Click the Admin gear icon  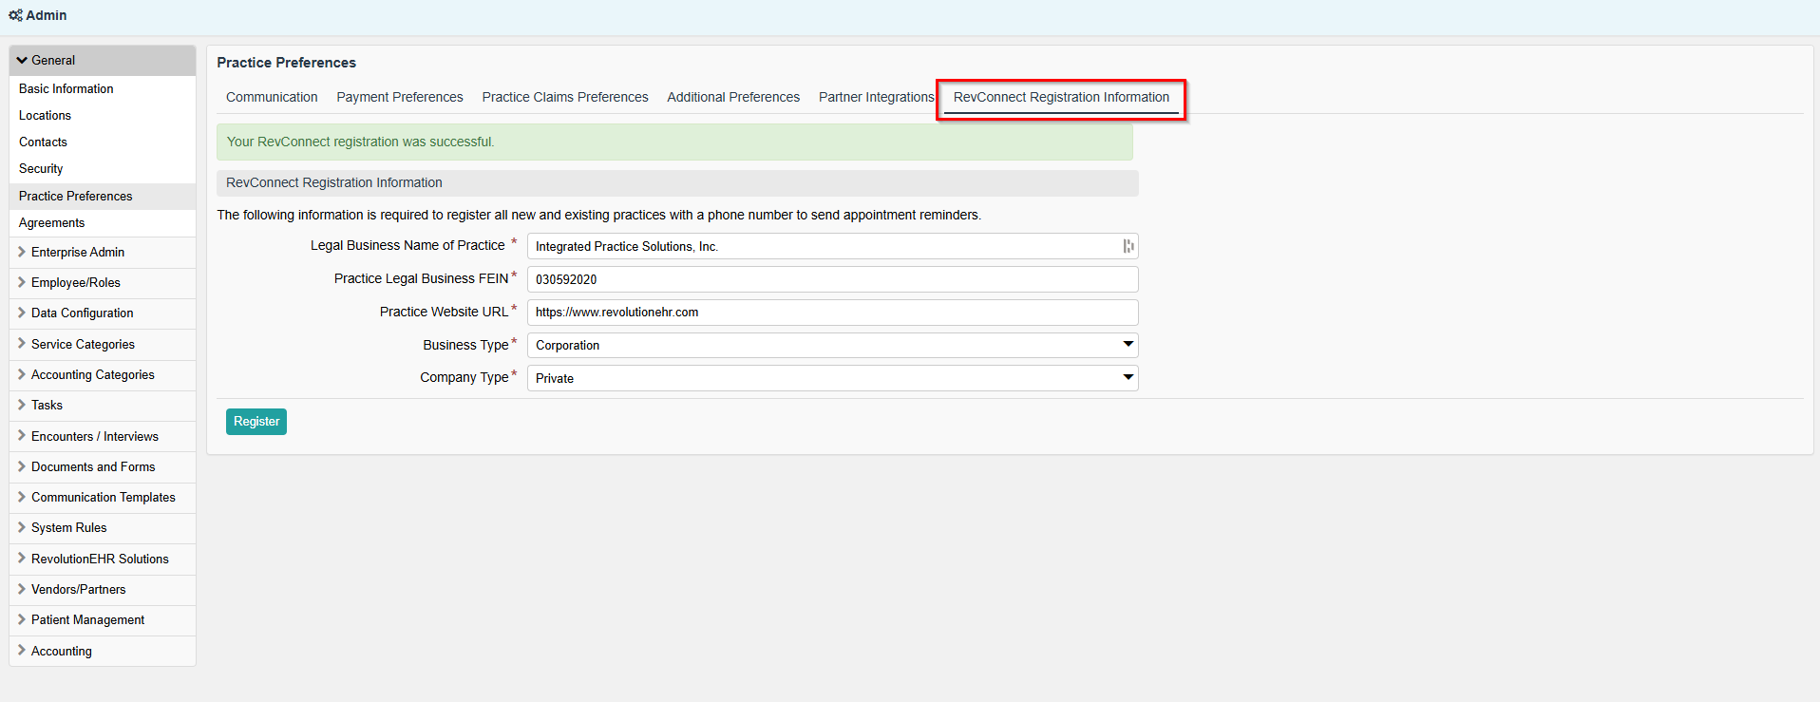coord(15,15)
